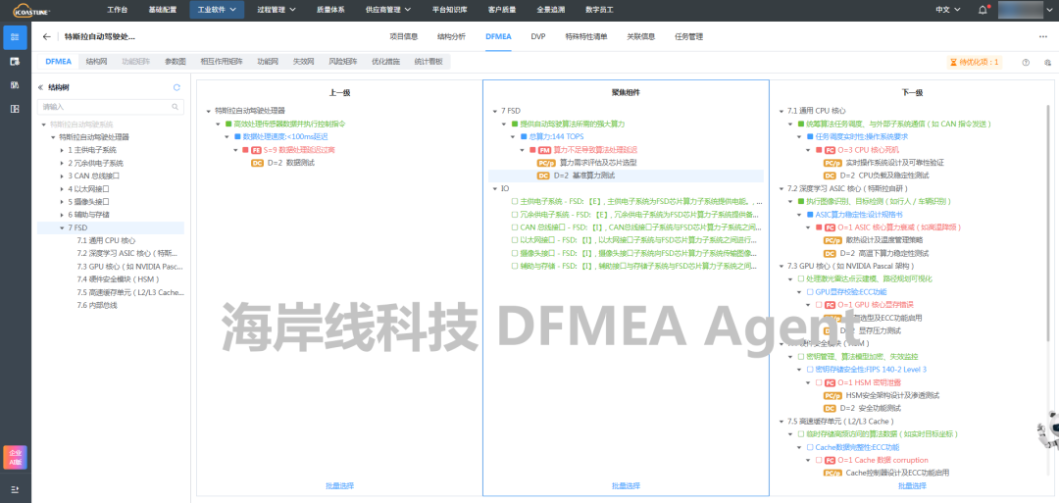Click 批量选择 under the 上一级 column
The image size is (1059, 503).
click(x=339, y=485)
